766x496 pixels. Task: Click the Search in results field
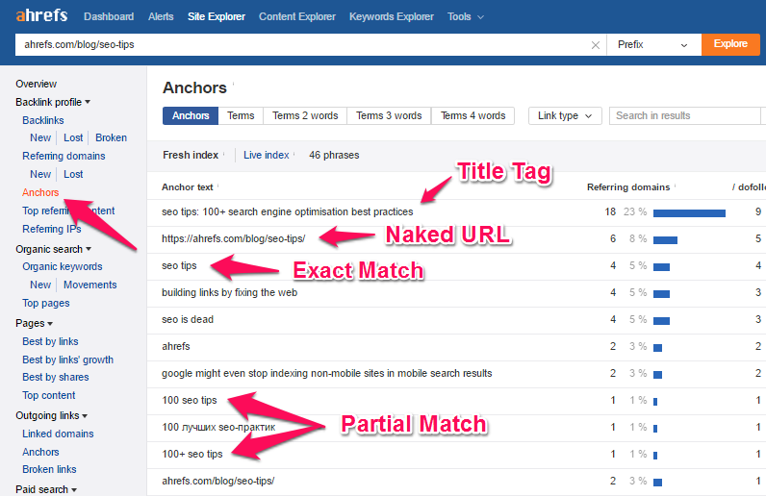click(x=687, y=115)
